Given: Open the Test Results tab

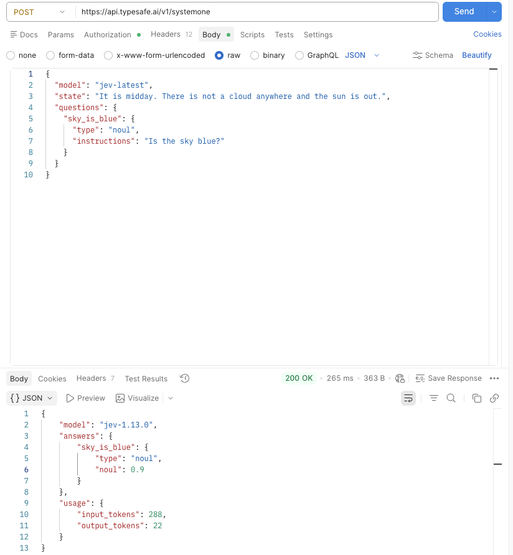Looking at the screenshot, I should [x=146, y=379].
